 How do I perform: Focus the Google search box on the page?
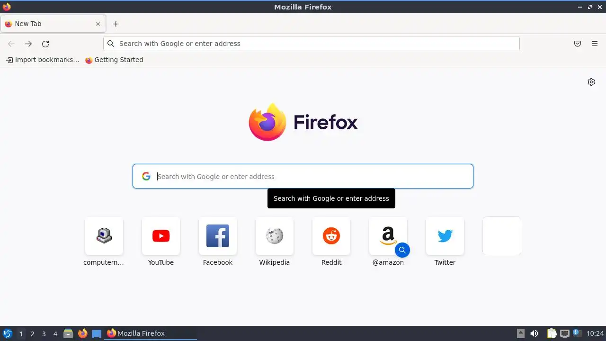(303, 176)
